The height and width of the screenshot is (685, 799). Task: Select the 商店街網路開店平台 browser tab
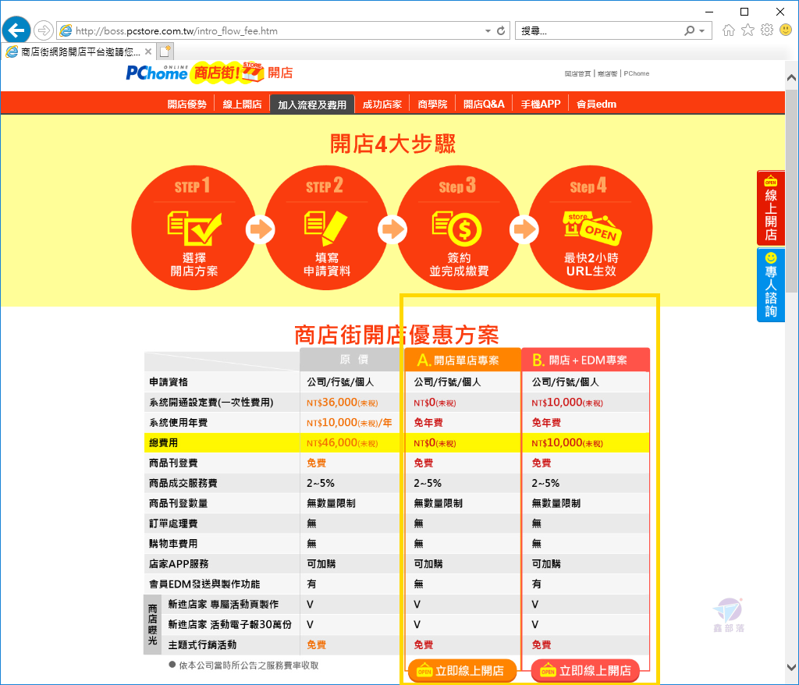coord(79,51)
